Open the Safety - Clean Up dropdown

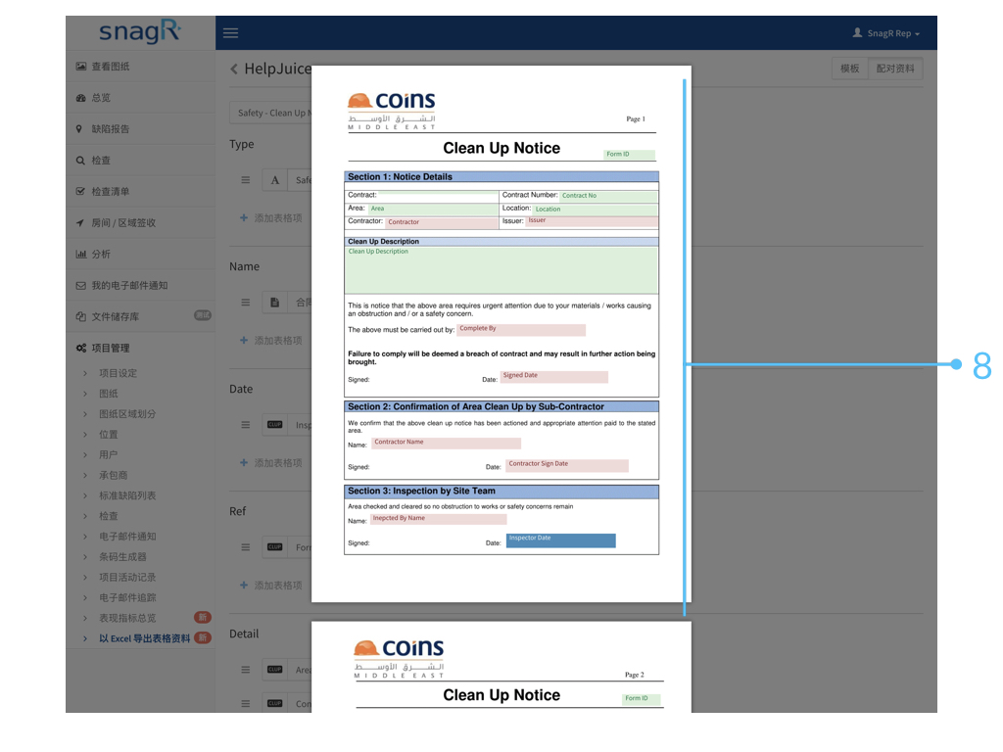[270, 113]
